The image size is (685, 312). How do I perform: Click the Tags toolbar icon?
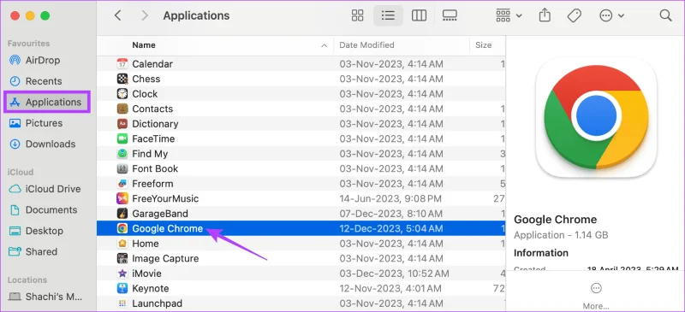[x=574, y=15]
